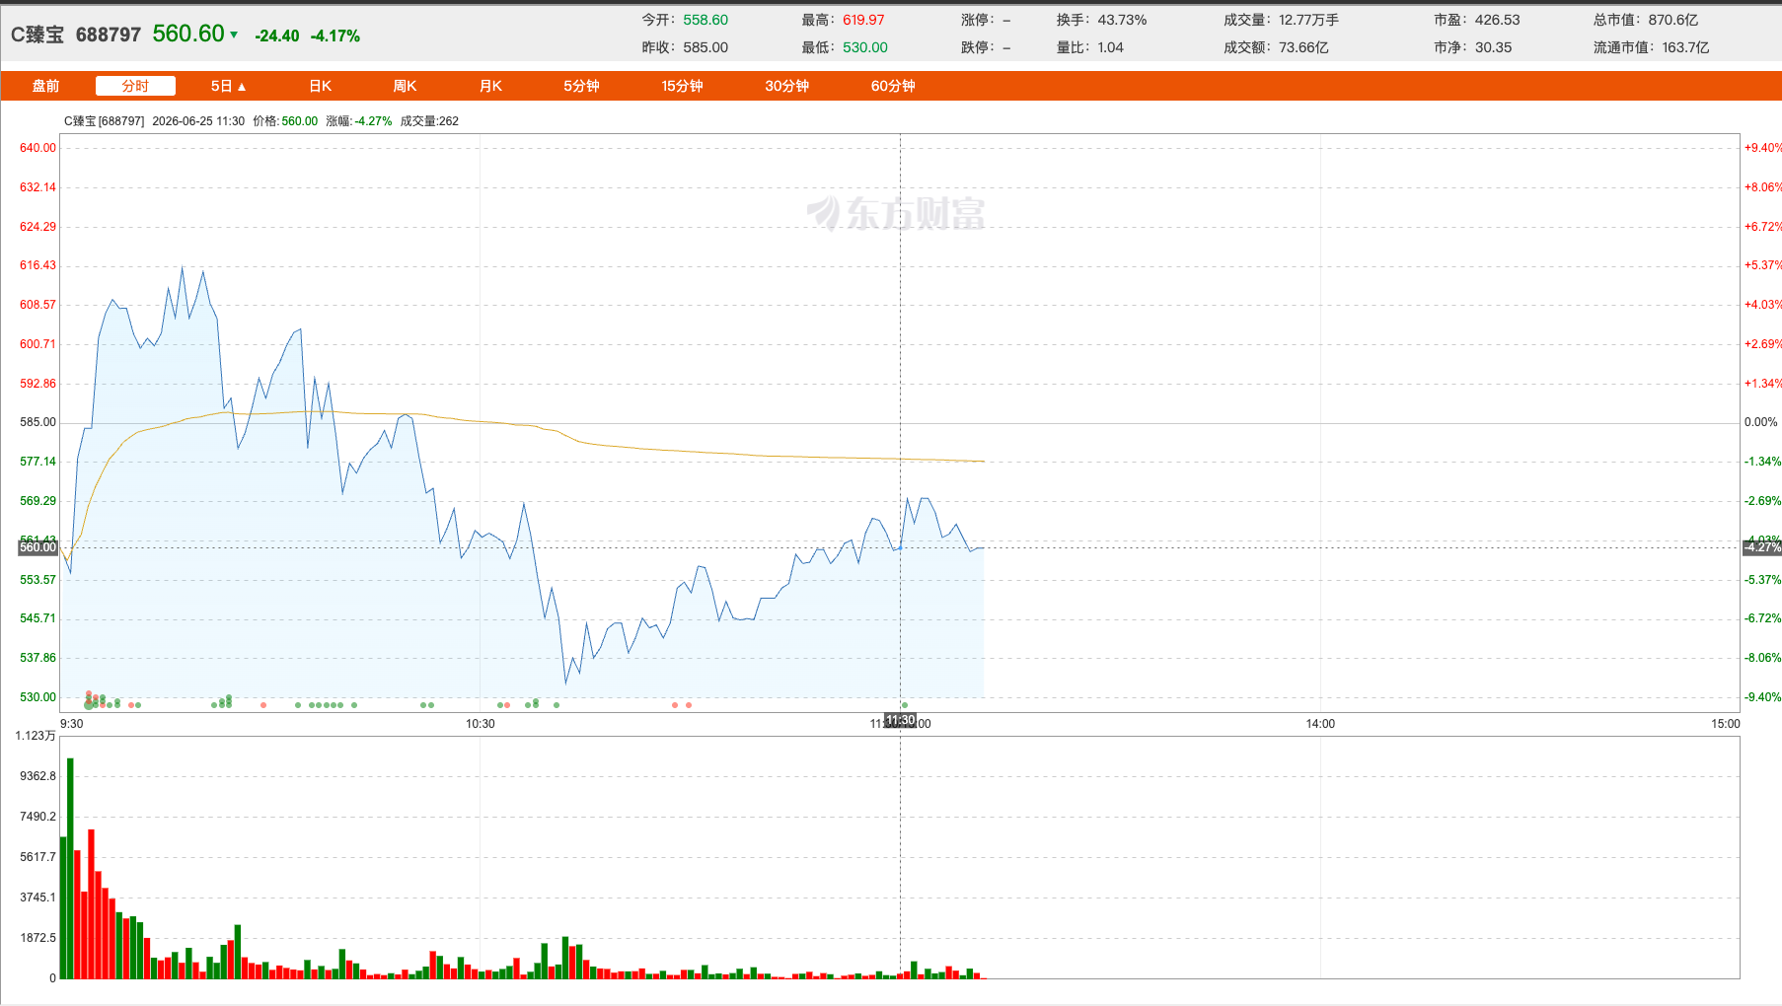The image size is (1782, 1006).
Task: Click the 10:30 time axis label
Action: point(481,724)
